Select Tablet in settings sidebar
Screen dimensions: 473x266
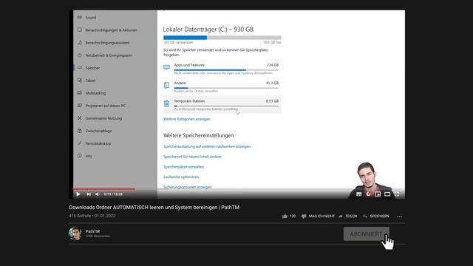point(90,81)
